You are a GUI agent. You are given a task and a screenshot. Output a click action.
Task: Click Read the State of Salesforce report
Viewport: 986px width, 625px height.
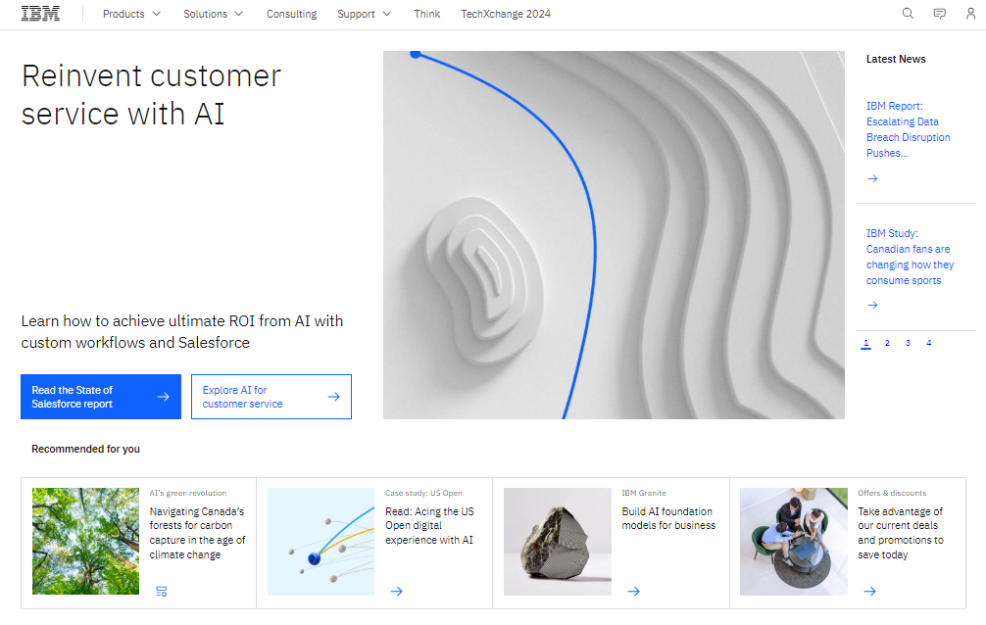pos(101,397)
